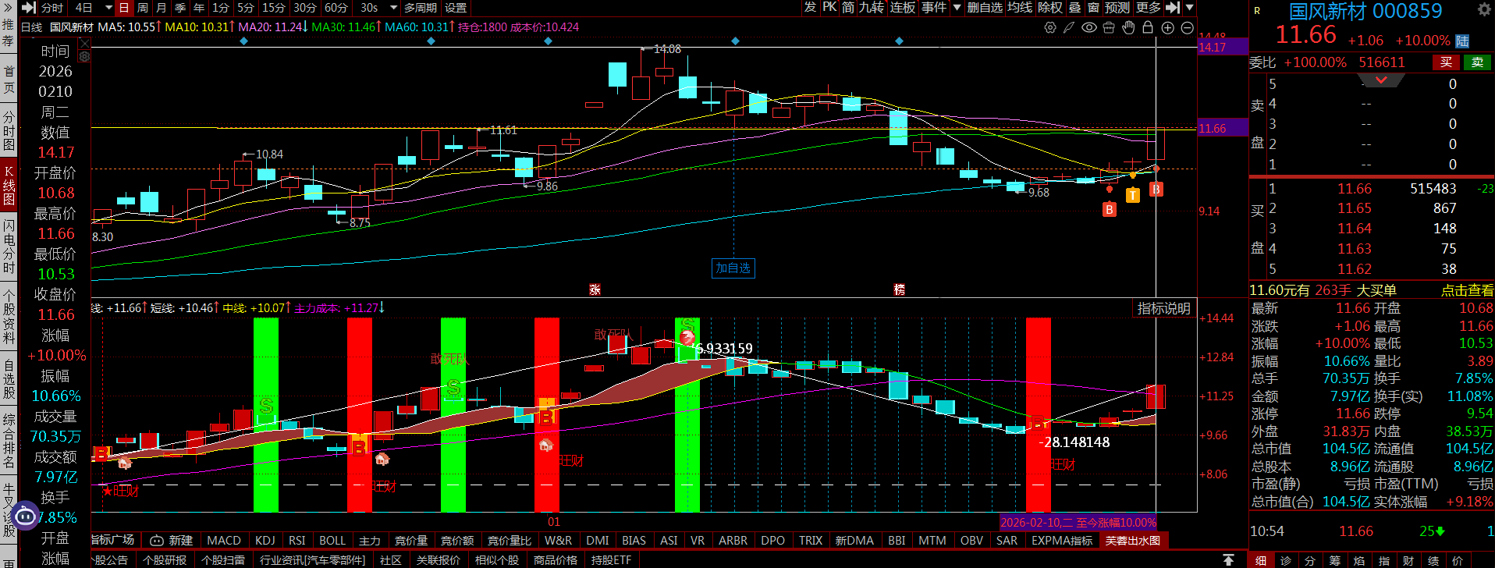The height and width of the screenshot is (568, 1495).
Task: Open 行业资讯[汽车零部件] tab
Action: 312,560
